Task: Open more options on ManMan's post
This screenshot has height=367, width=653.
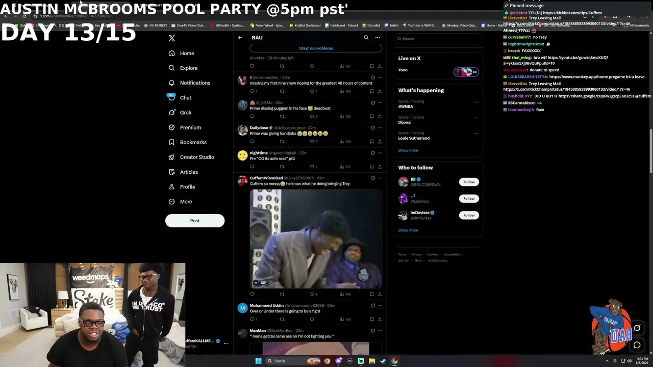Action: point(380,331)
